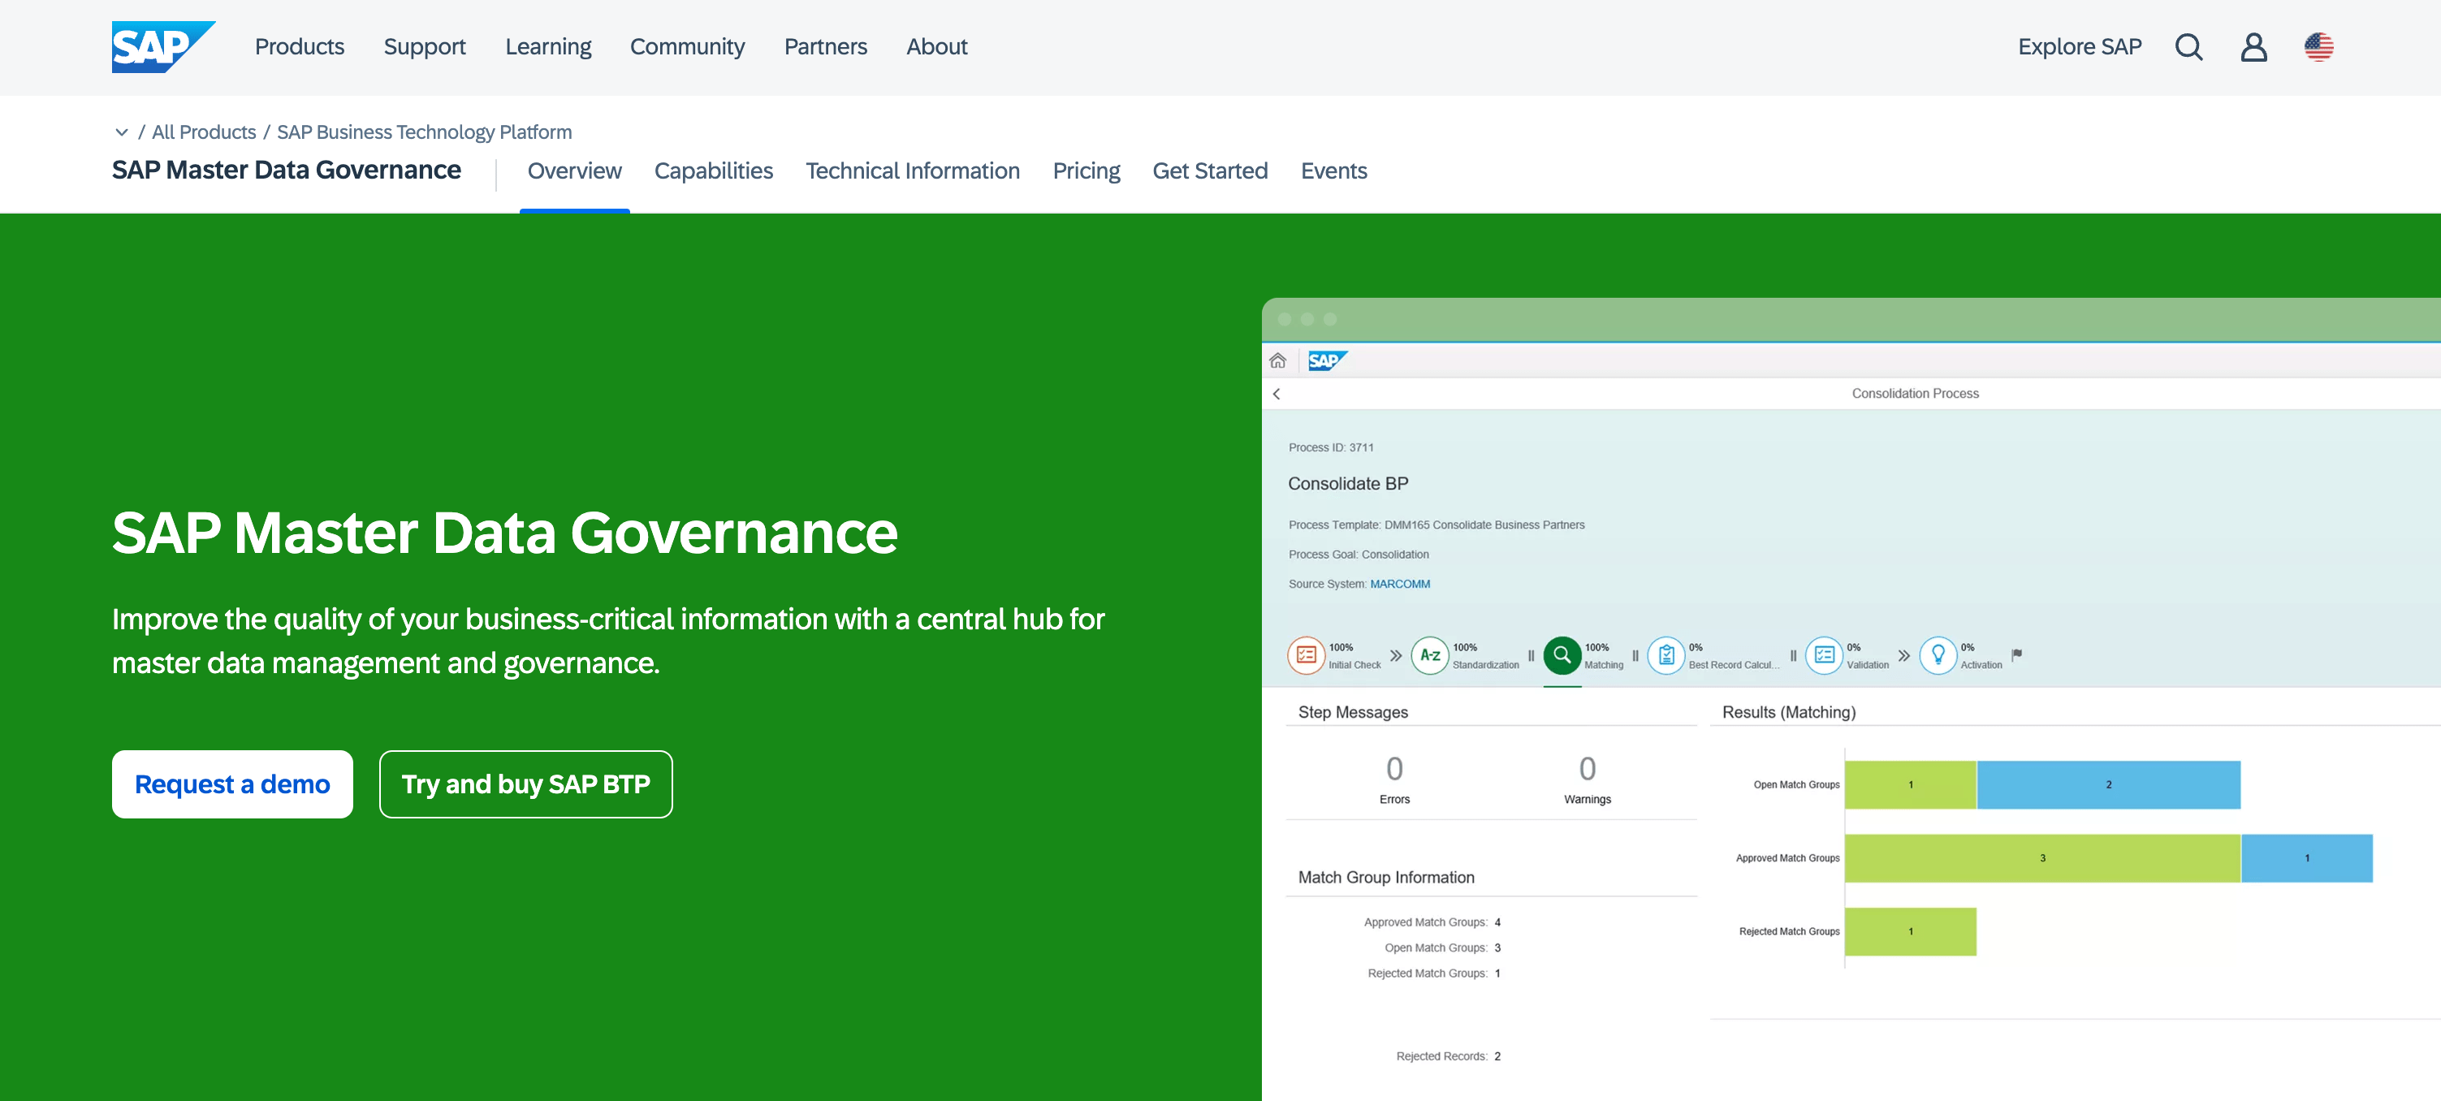
Task: Open the Learning menu
Action: tap(547, 46)
